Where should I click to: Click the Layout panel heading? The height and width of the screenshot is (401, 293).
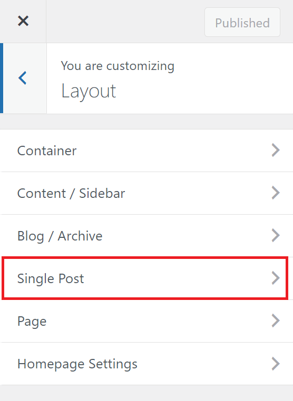click(89, 91)
